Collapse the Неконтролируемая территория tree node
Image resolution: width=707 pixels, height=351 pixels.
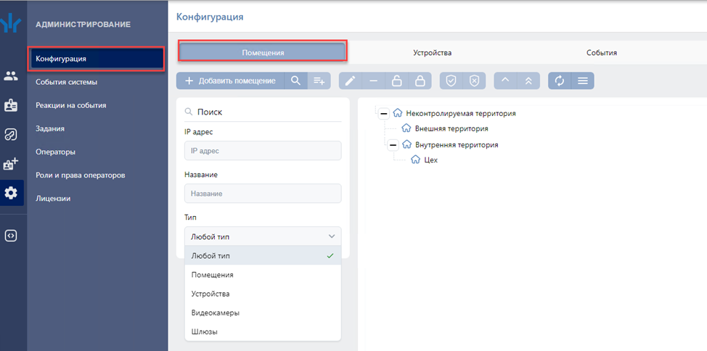tap(384, 113)
